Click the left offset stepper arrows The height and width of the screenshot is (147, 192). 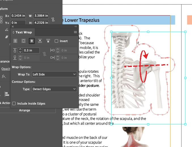[x=58, y=50]
